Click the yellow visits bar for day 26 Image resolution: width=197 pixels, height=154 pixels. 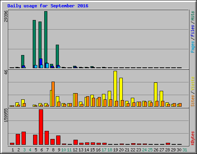click(x=155, y=94)
